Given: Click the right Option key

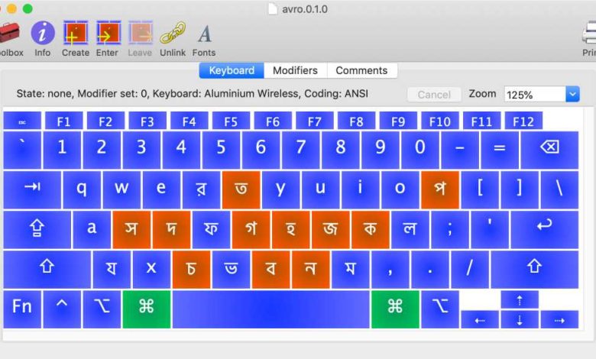Looking at the screenshot, I should click(440, 309).
